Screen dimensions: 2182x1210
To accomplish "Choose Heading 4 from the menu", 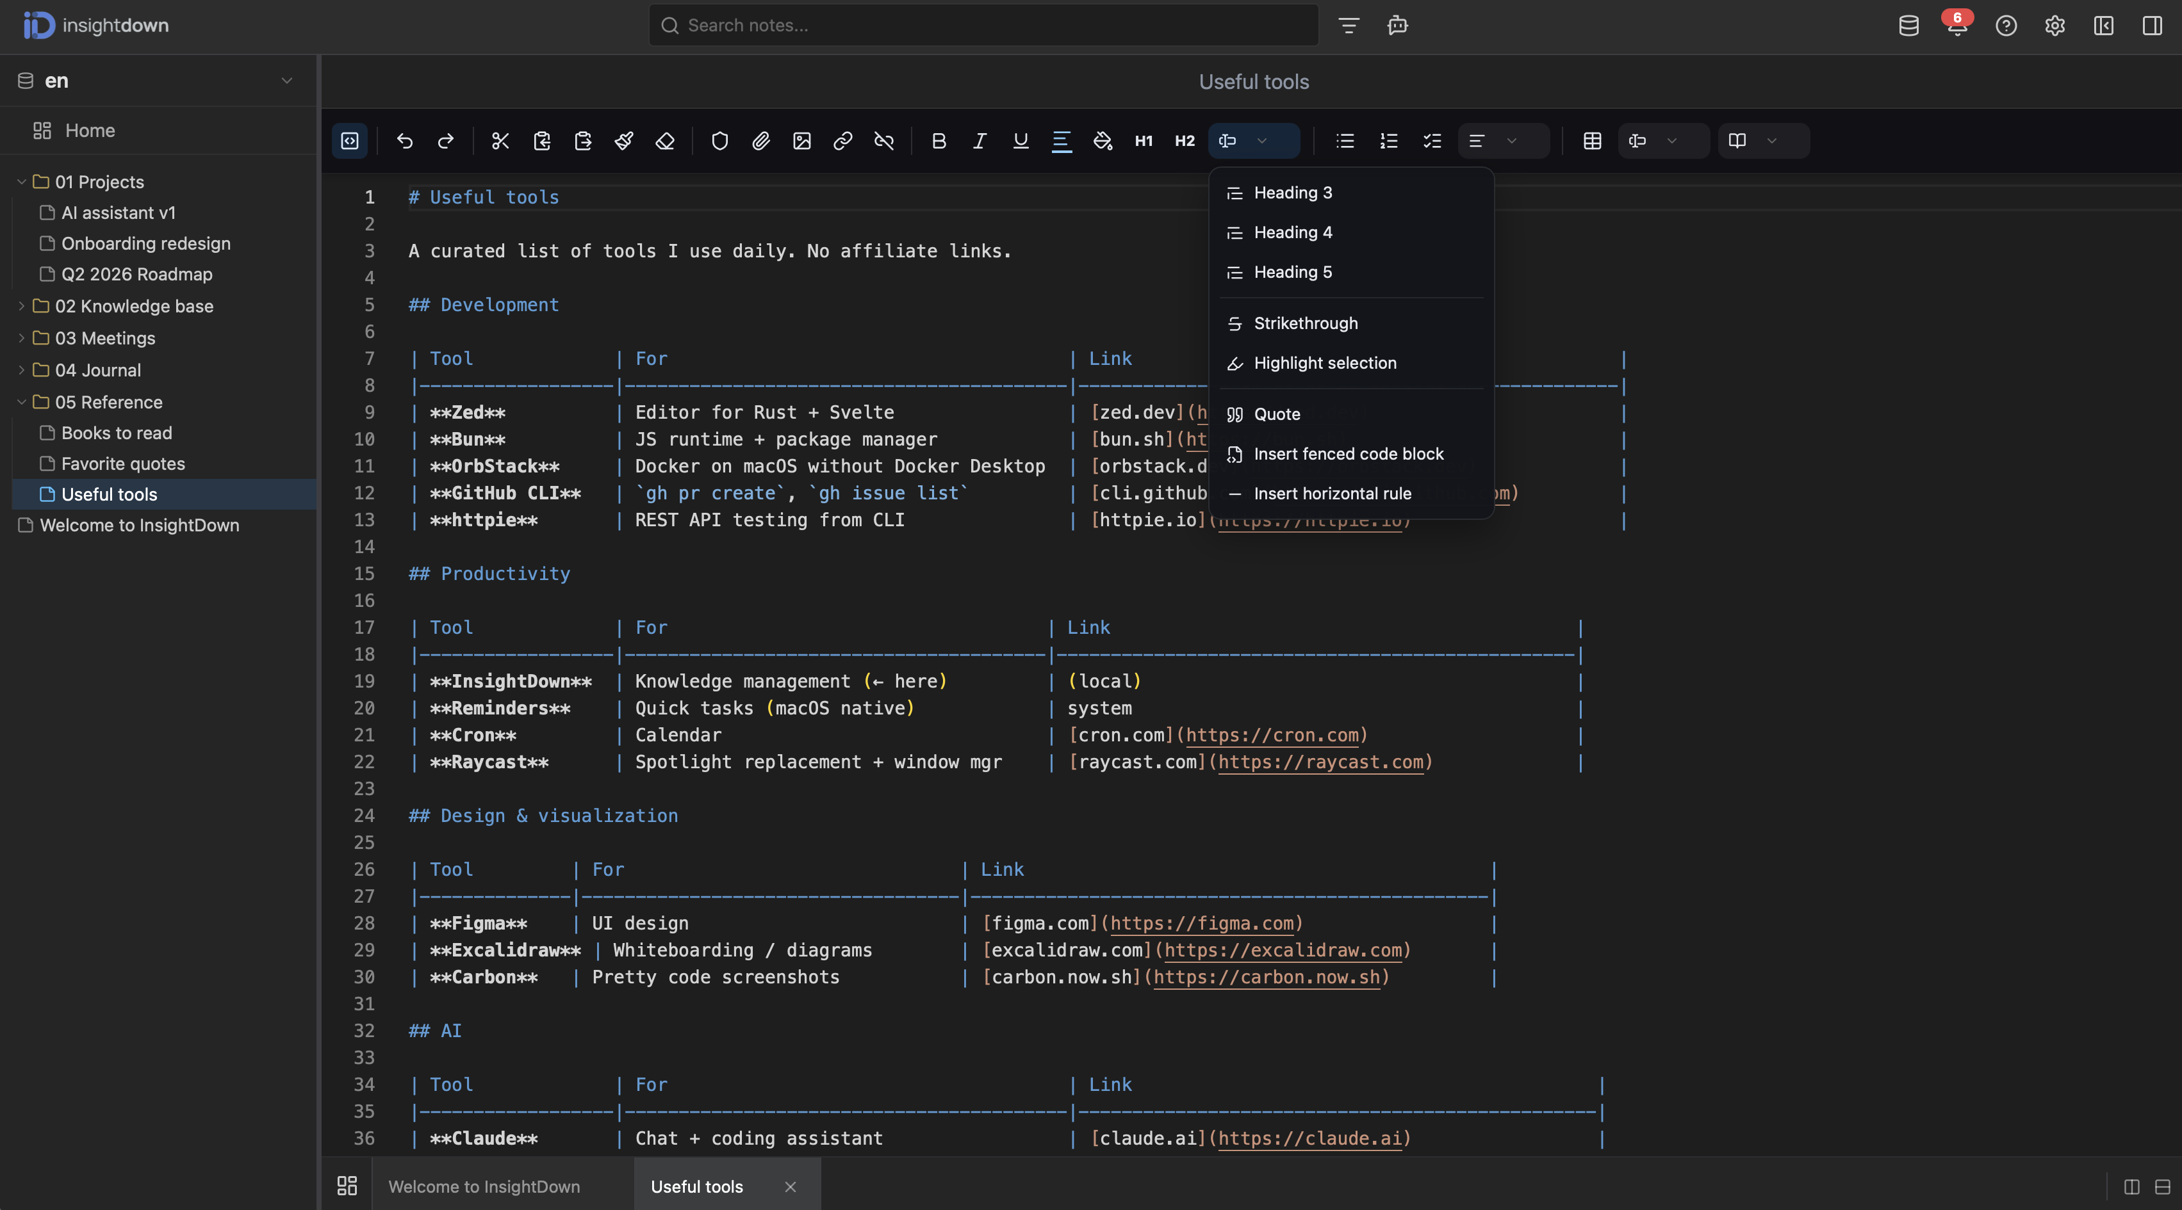I will pyautogui.click(x=1351, y=232).
